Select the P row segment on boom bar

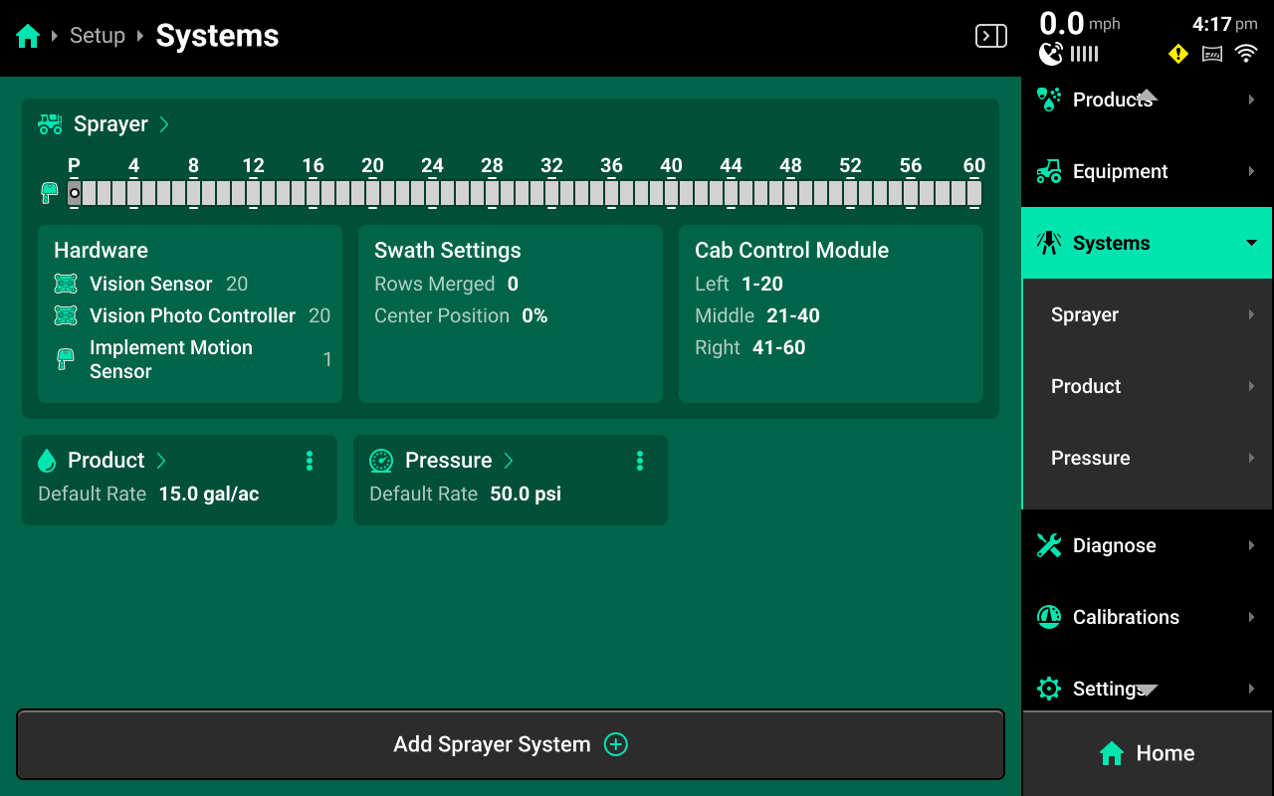[75, 192]
